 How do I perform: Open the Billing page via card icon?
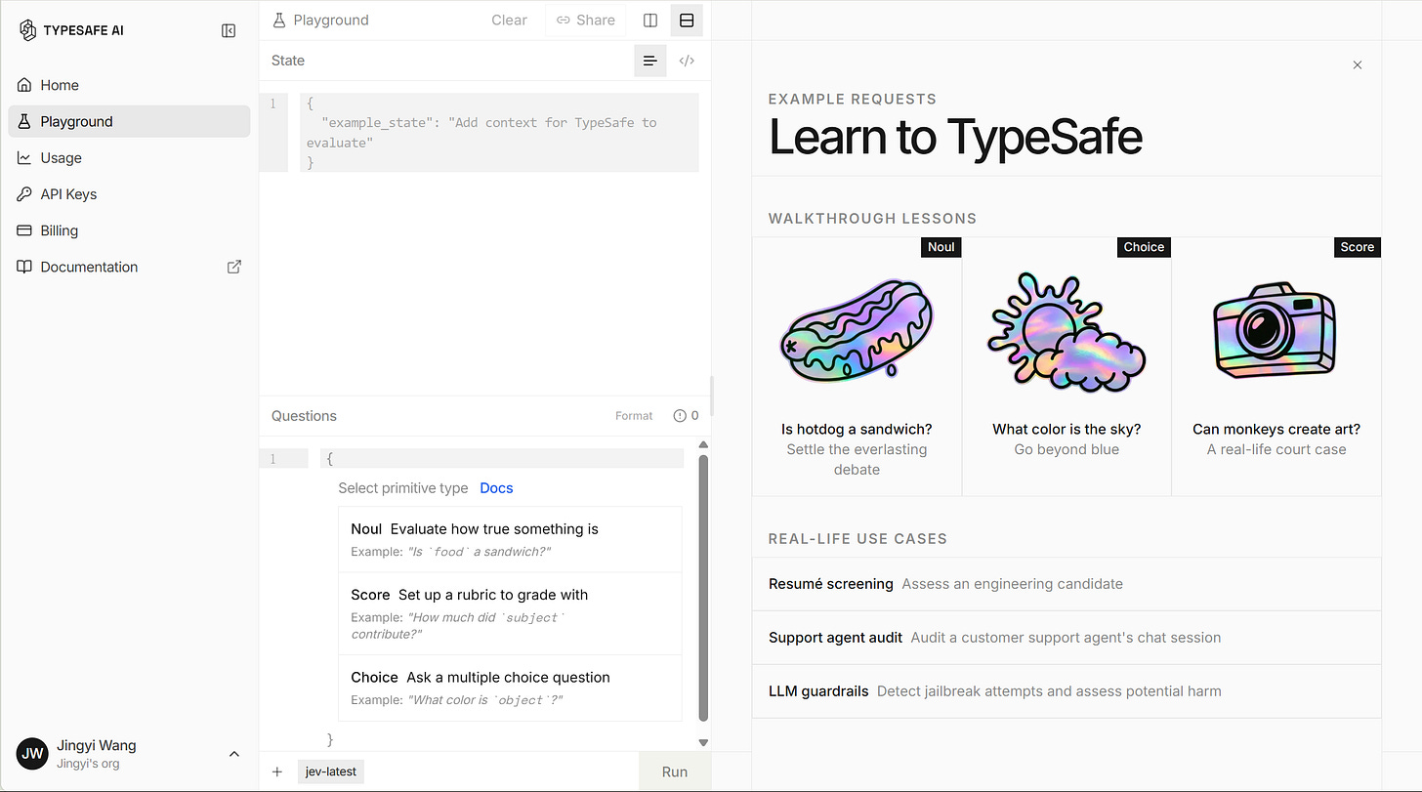[24, 230]
